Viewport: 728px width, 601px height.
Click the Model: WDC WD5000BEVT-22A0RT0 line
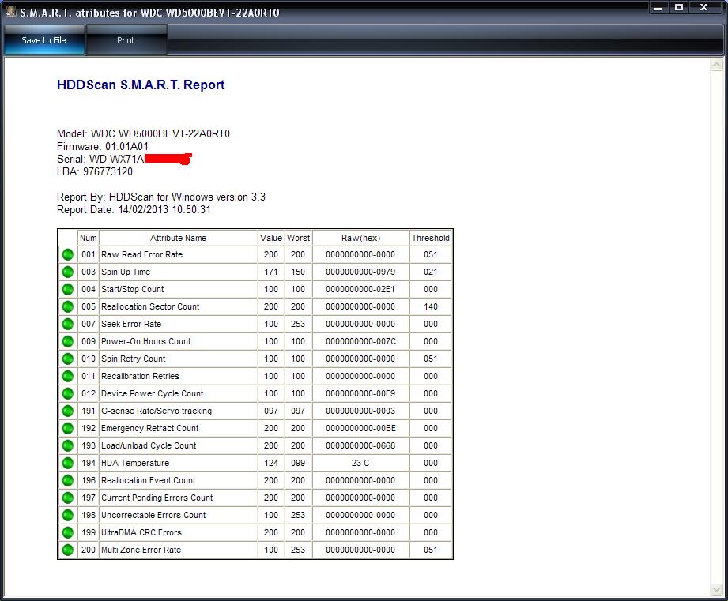pyautogui.click(x=143, y=134)
